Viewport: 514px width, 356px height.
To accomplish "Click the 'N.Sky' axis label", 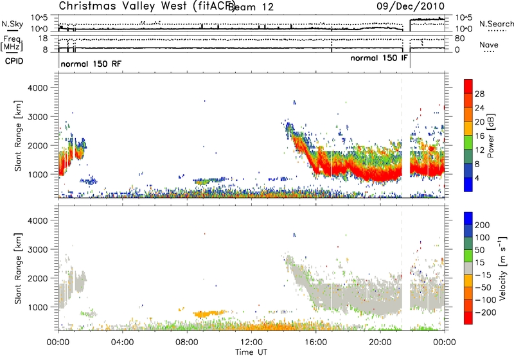I will pos(12,24).
